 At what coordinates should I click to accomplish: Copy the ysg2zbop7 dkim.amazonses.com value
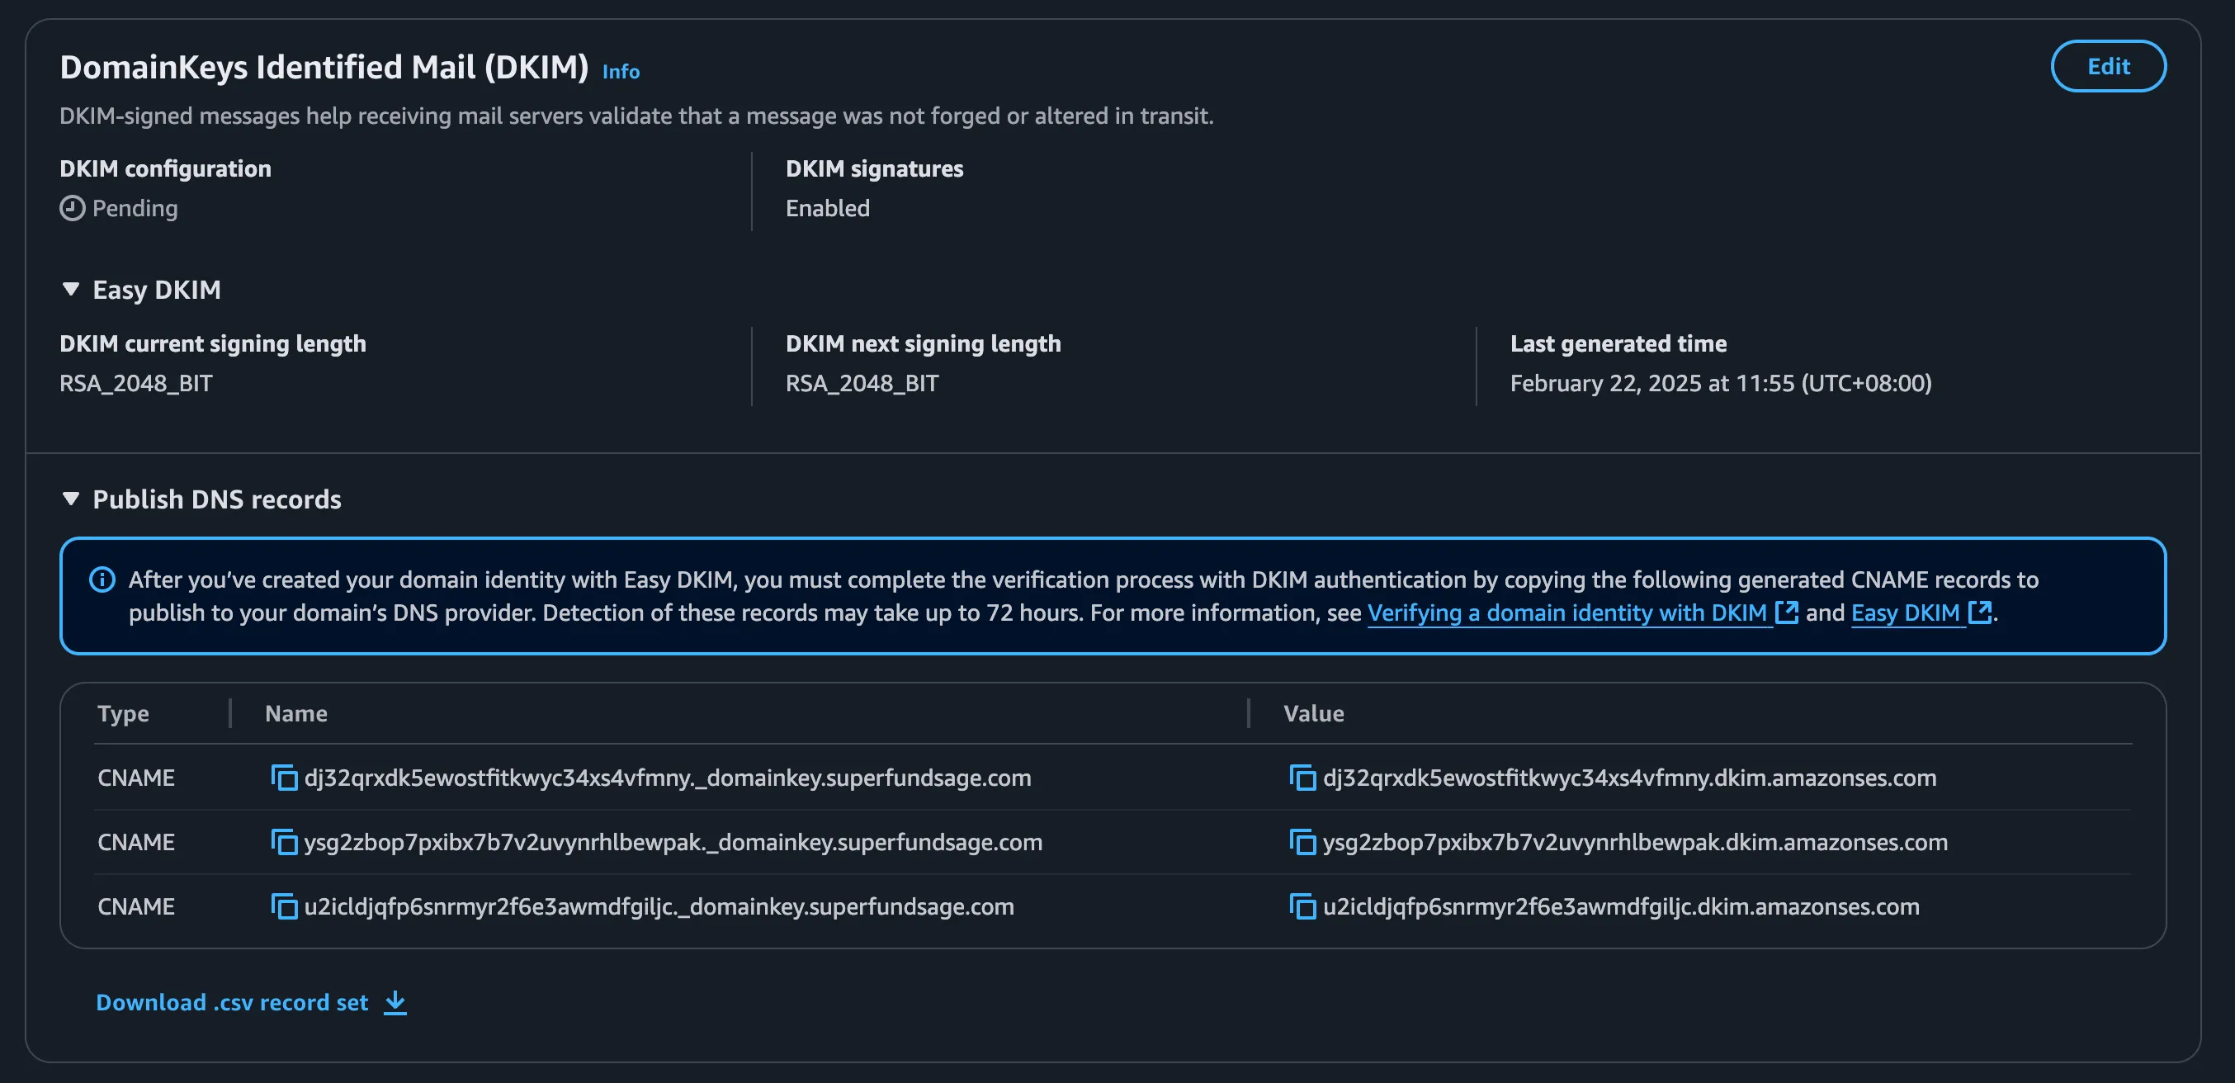(x=1302, y=842)
